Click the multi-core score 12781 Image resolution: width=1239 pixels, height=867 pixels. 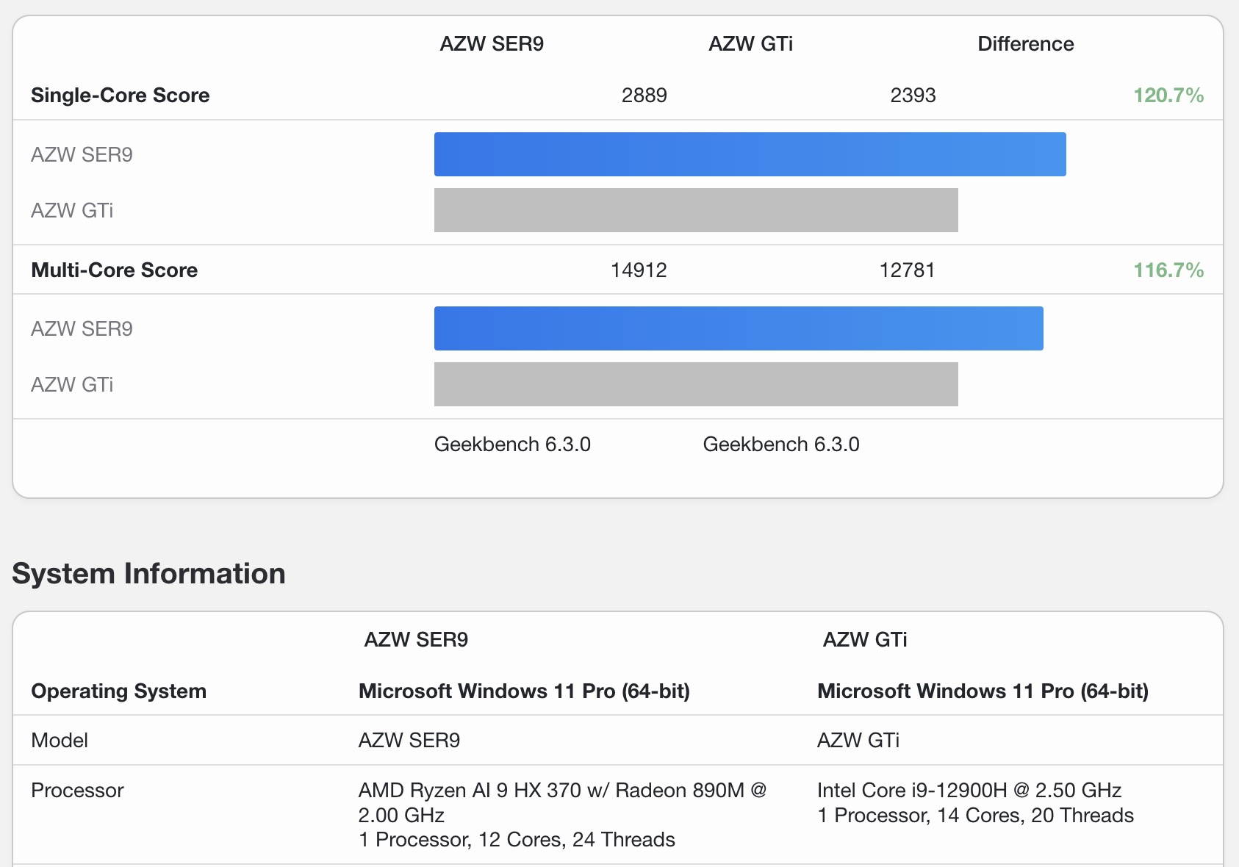click(x=907, y=270)
